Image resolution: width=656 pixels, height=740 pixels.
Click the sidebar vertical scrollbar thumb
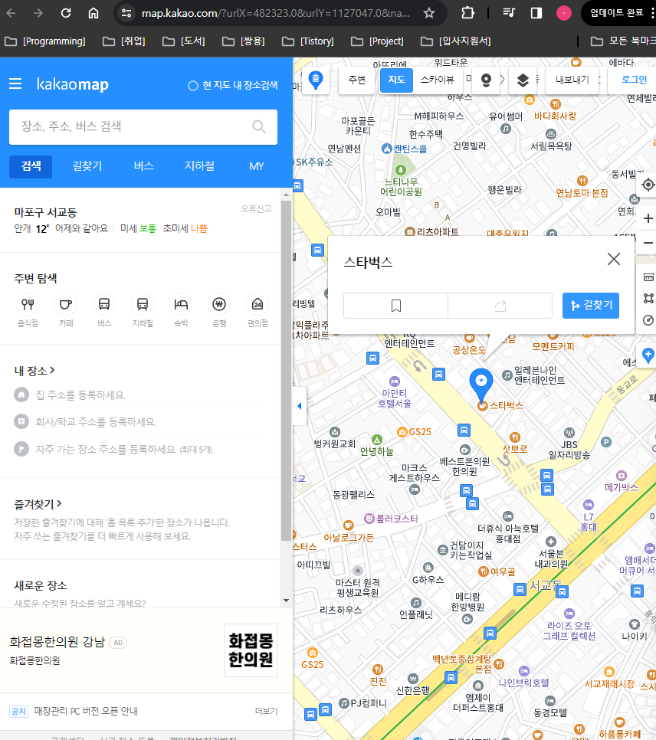coord(286,371)
